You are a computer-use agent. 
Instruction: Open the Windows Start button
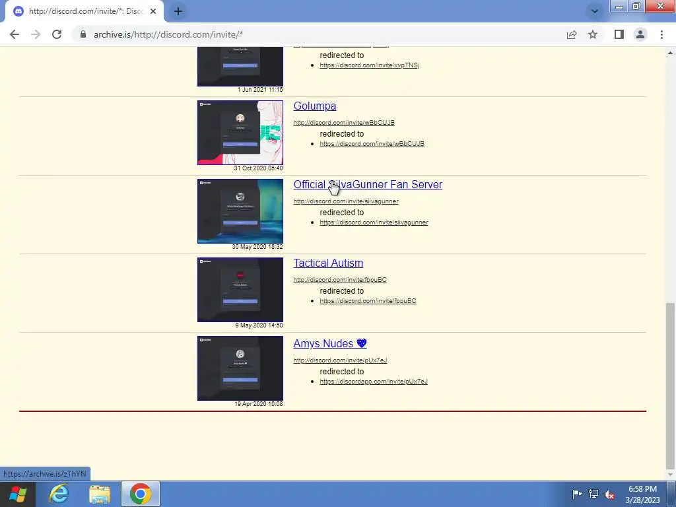(x=18, y=494)
